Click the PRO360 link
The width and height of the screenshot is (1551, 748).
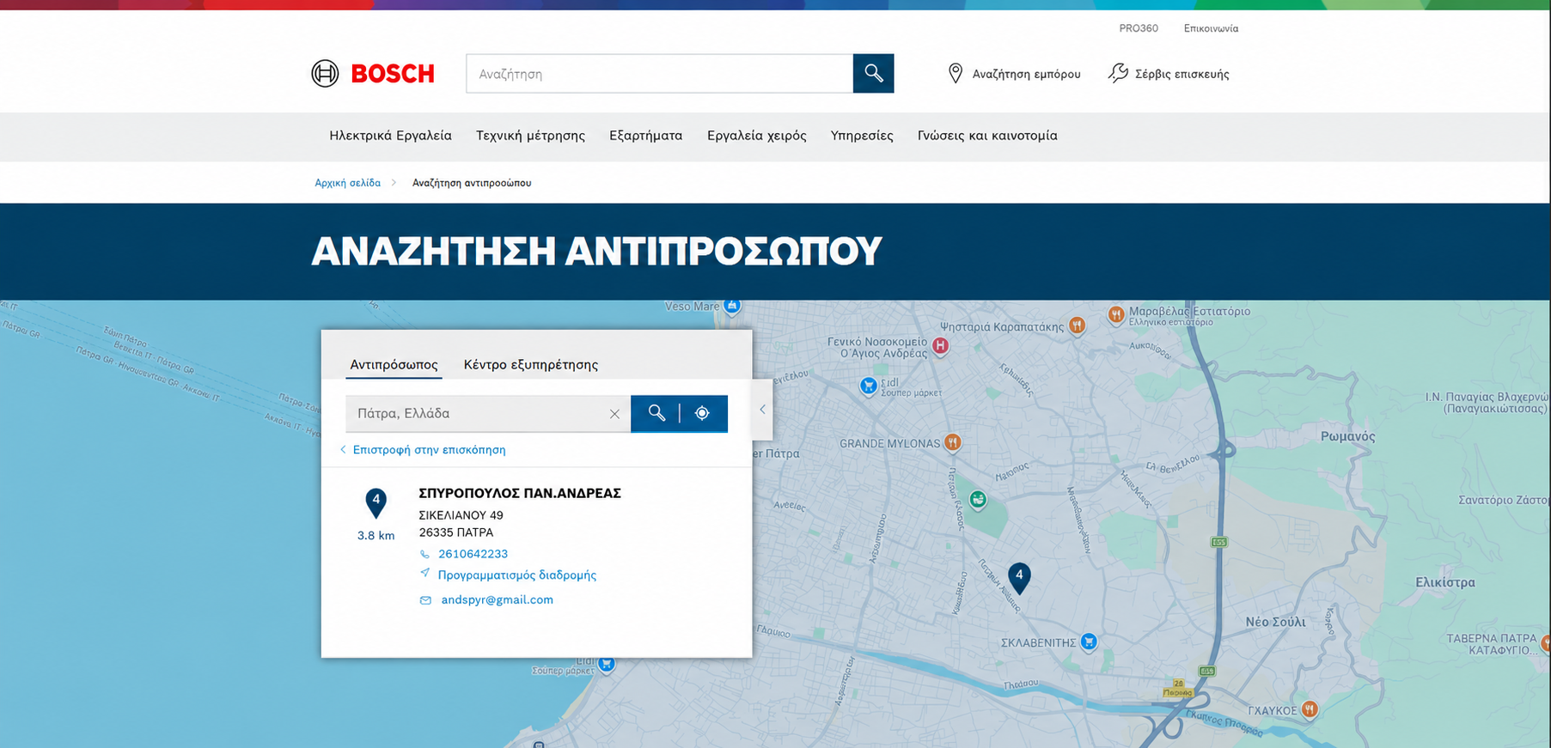point(1139,28)
